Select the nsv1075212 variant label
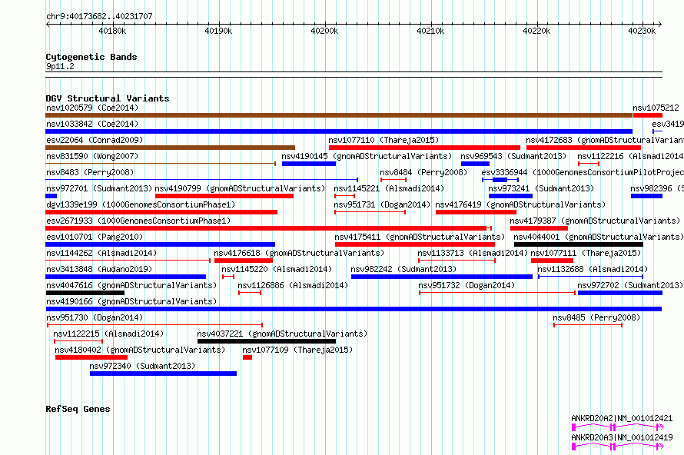Screen dimensions: 684x455 [656, 108]
